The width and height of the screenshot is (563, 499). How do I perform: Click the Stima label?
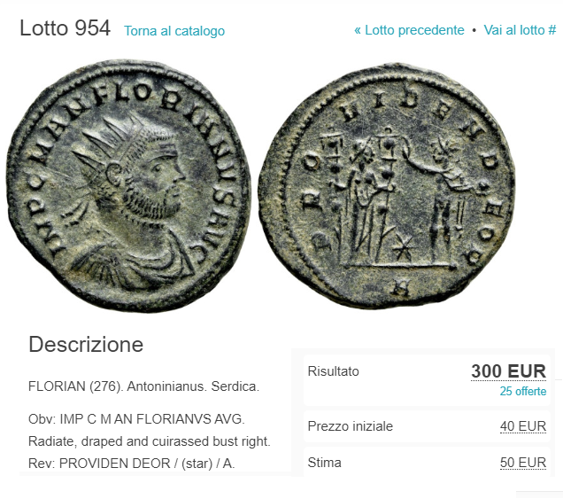324,463
